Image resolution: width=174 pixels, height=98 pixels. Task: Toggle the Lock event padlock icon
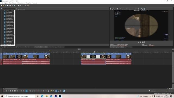click(48, 91)
